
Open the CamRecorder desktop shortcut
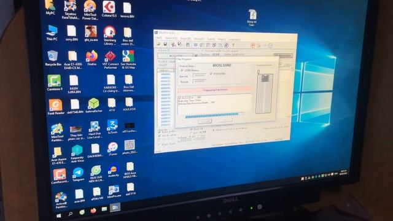coord(60,176)
